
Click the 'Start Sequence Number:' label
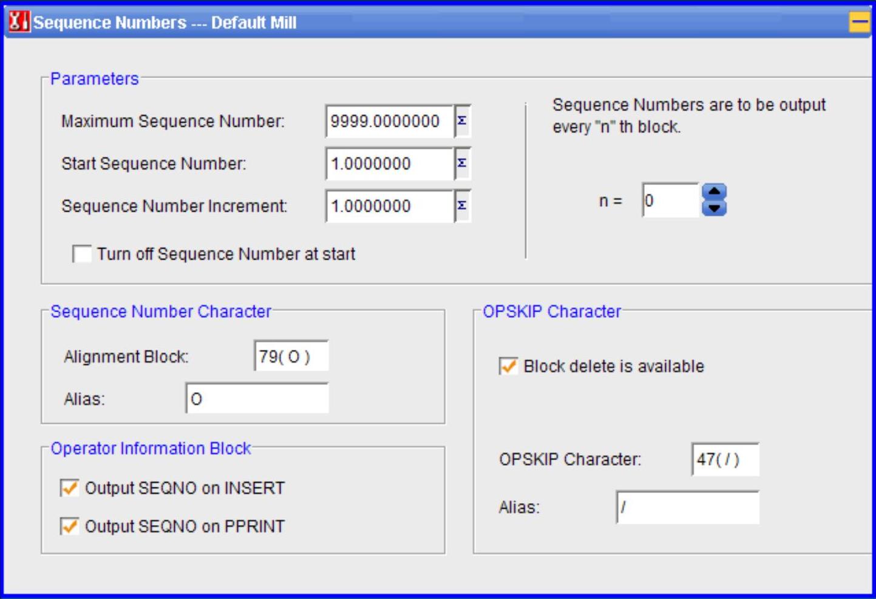154,164
